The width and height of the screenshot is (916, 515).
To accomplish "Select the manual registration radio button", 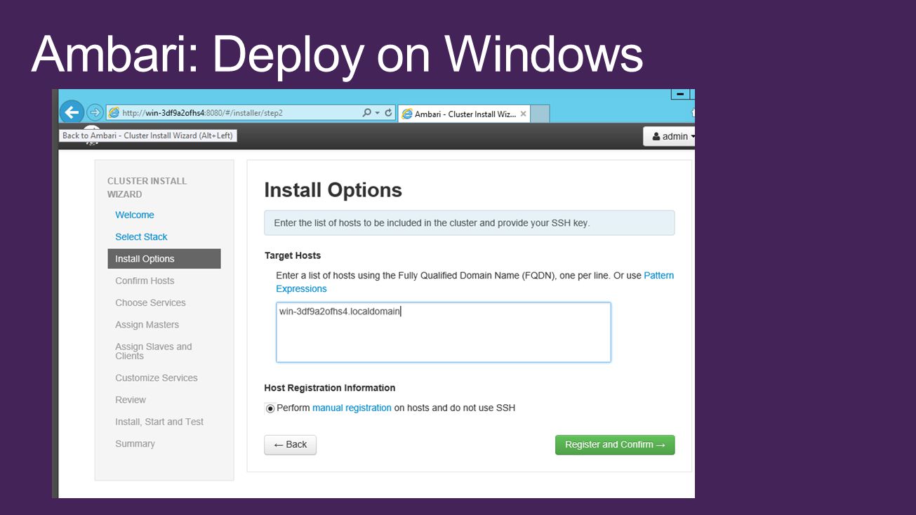I will coord(270,408).
